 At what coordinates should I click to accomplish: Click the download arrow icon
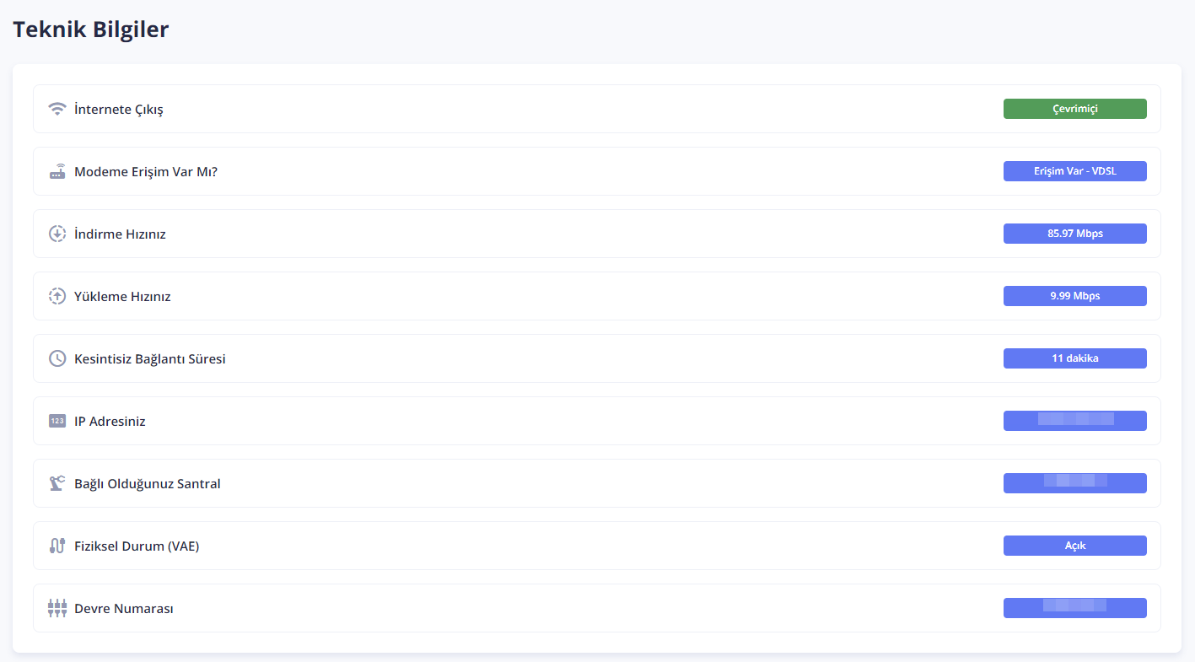click(x=57, y=234)
